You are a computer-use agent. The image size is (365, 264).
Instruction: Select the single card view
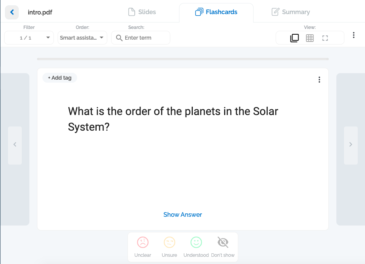[294, 38]
